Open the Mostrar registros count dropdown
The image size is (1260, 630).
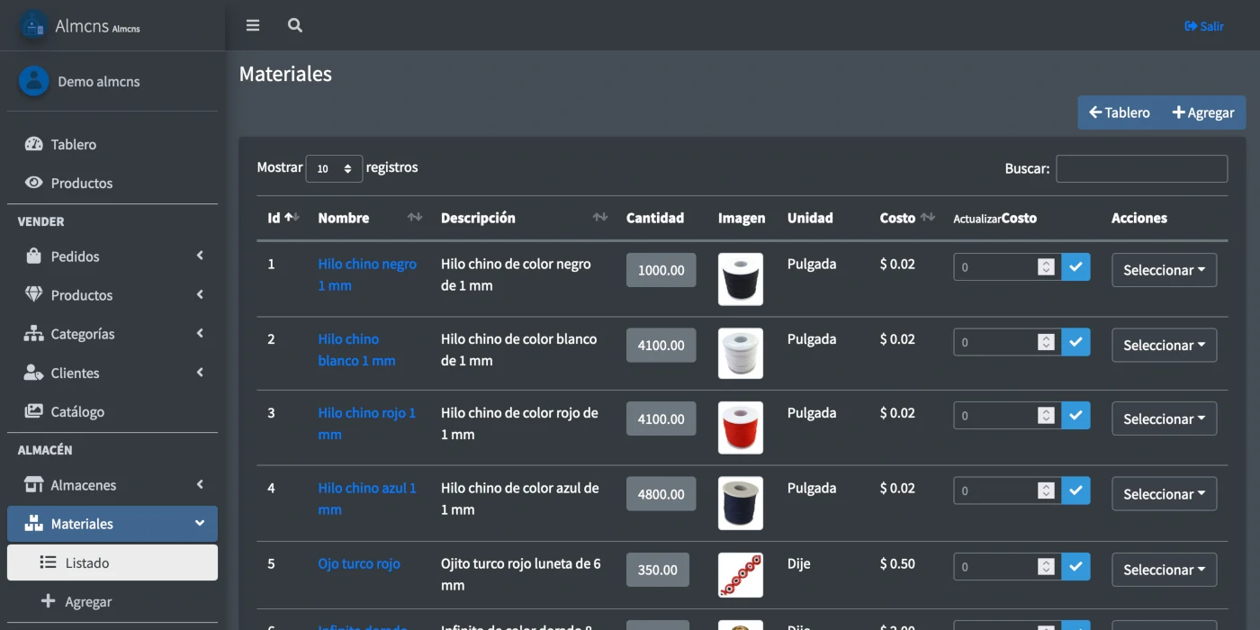334,168
